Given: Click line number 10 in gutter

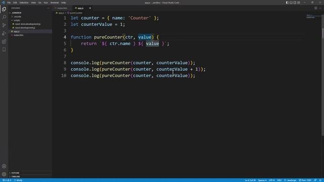Looking at the screenshot, I should point(64,75).
